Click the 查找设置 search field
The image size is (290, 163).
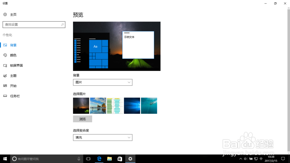click(x=34, y=24)
